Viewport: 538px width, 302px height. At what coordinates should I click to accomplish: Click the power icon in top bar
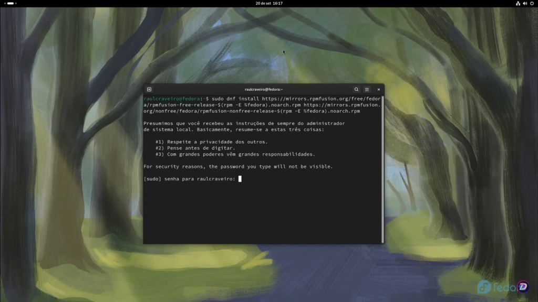pos(532,4)
